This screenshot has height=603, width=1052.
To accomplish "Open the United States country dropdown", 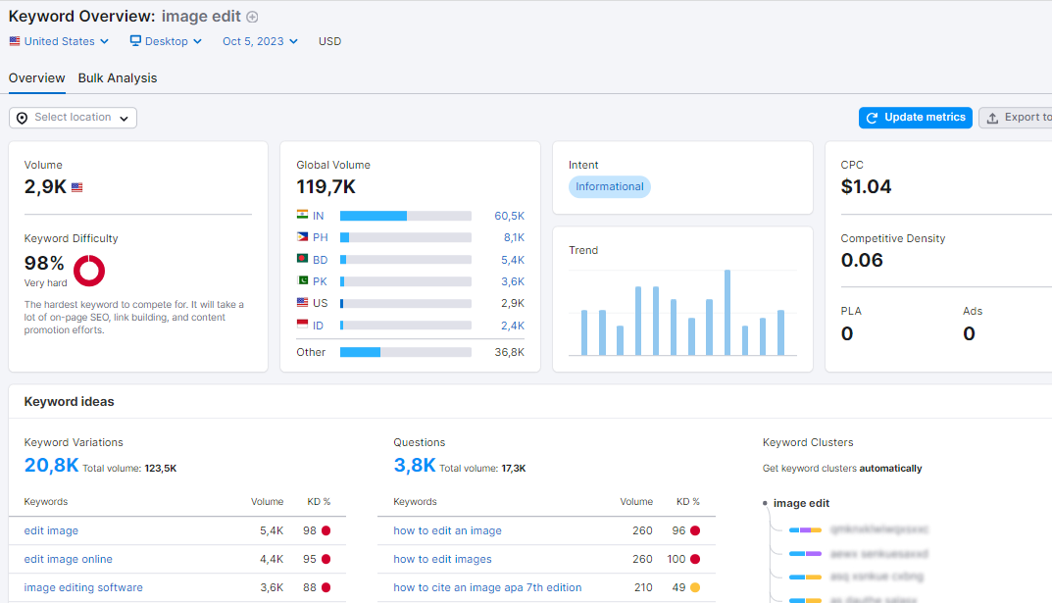I will [x=59, y=41].
